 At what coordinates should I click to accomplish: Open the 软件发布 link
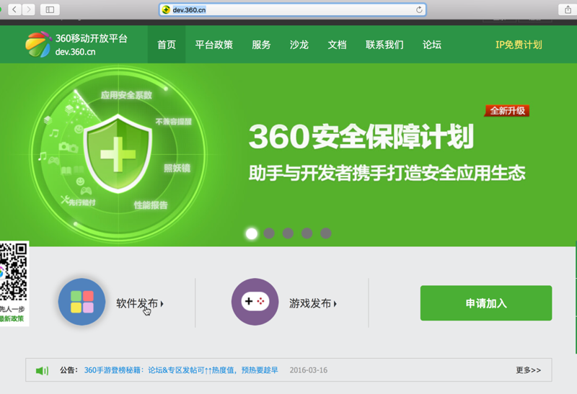(140, 303)
